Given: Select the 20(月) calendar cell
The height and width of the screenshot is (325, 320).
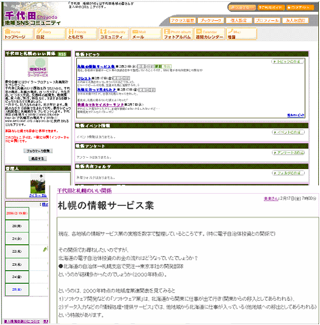Looking at the screenshot, I should tap(17, 226).
